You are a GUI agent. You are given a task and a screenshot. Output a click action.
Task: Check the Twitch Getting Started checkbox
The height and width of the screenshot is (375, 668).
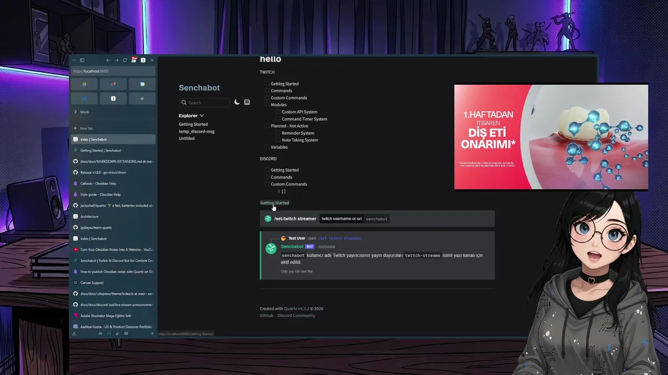coord(267,84)
